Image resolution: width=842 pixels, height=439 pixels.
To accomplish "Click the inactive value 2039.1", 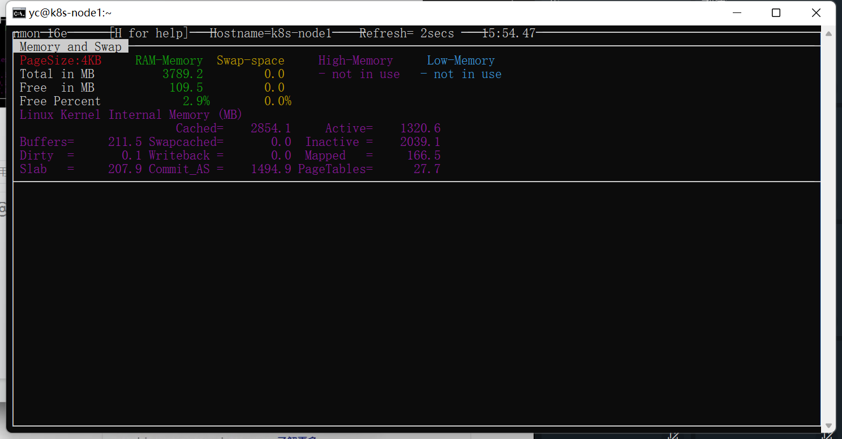I will (x=420, y=142).
